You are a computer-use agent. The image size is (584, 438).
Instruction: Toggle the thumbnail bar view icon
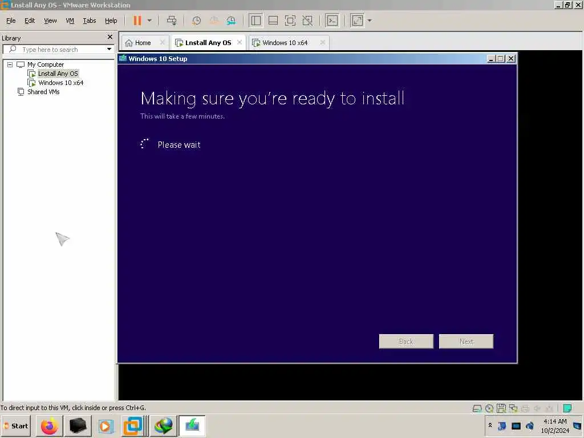[273, 21]
